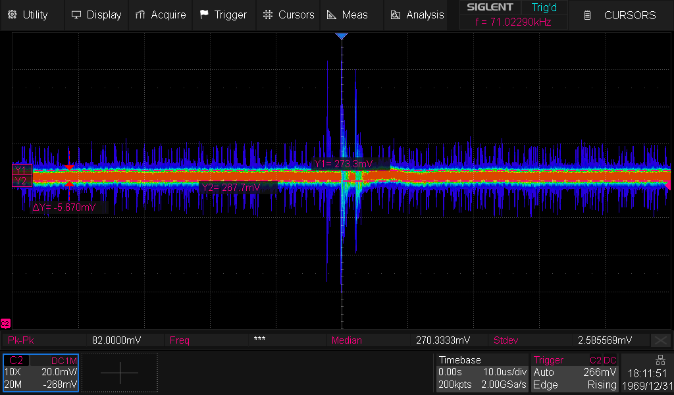Open the Acquire menu

[x=160, y=14]
